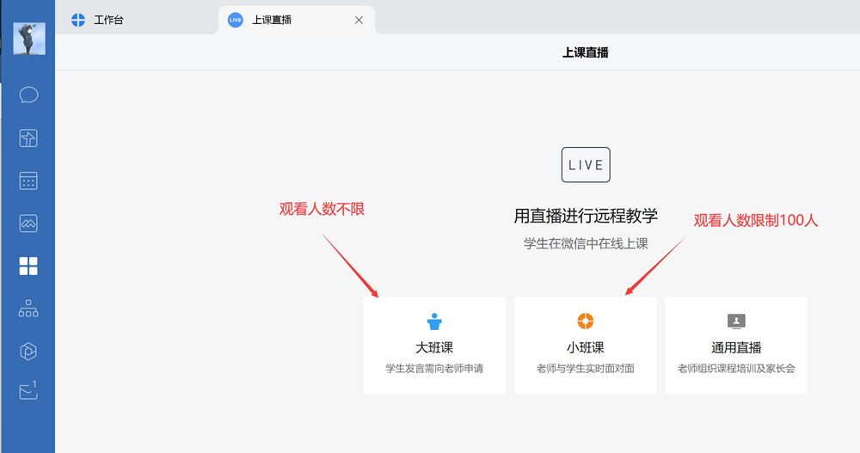Click the picture gallery sidebar icon
The image size is (860, 453).
click(x=28, y=223)
